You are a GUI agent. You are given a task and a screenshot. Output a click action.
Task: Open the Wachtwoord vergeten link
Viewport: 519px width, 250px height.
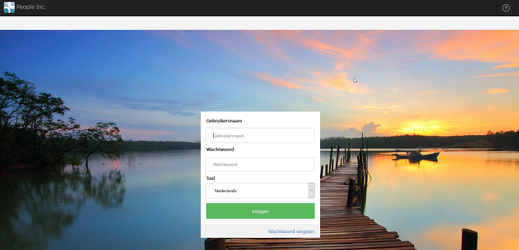[x=292, y=232]
